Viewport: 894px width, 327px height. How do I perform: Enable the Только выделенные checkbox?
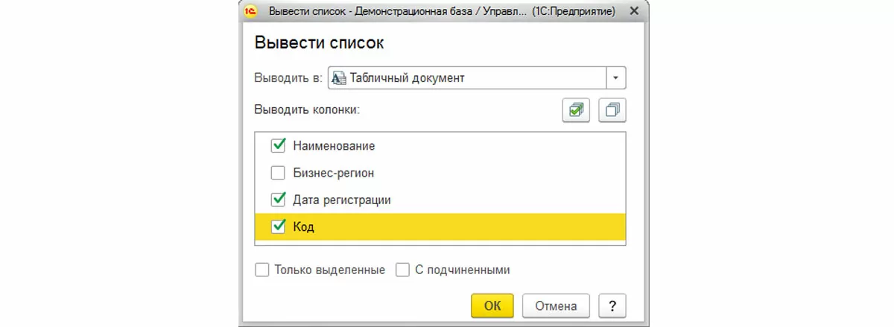(262, 270)
